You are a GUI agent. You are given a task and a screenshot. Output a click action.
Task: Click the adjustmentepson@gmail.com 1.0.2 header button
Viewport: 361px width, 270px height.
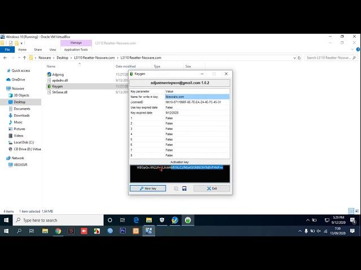[x=180, y=83]
